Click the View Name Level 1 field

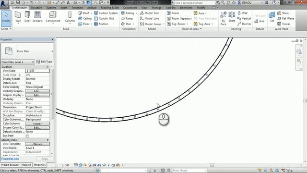[37, 148]
